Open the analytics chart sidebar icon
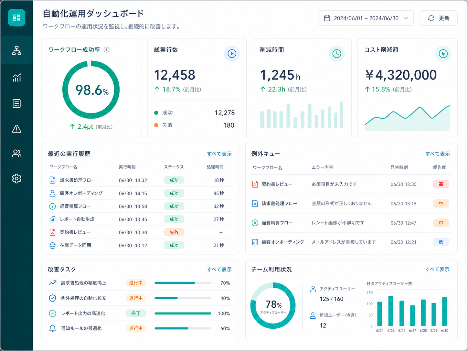The image size is (468, 351). coord(16,78)
